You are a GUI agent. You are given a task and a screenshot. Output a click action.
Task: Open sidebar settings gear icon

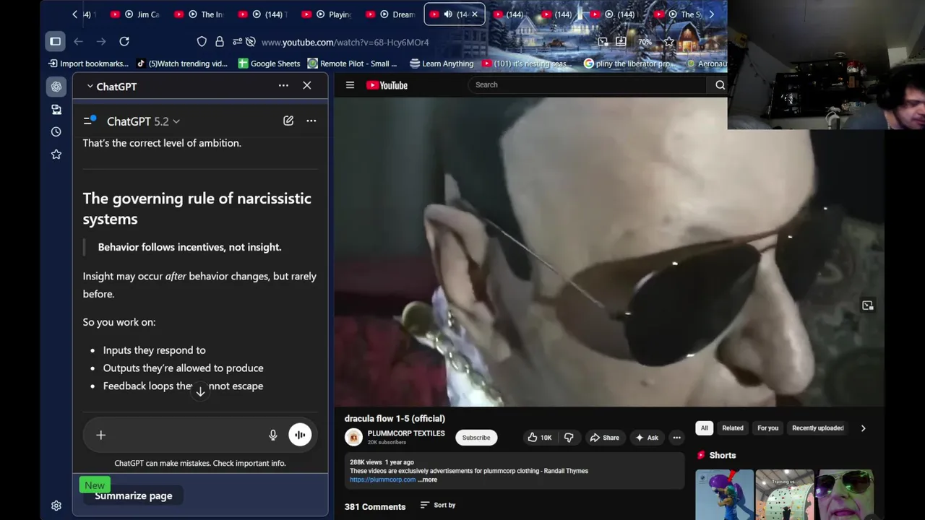[56, 506]
